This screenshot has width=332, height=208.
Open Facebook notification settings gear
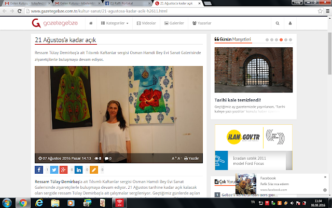325,190
